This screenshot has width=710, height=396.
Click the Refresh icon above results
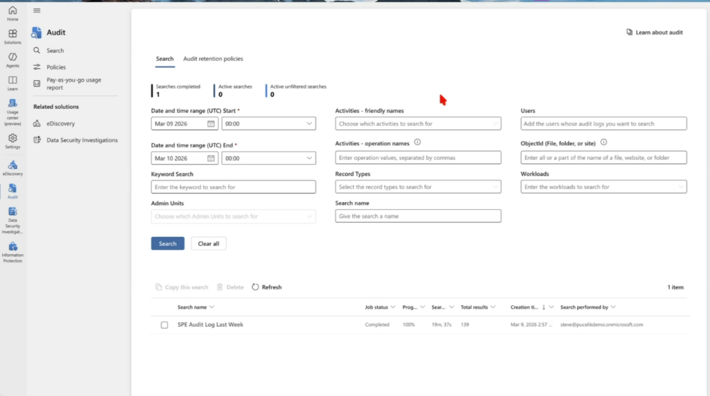pyautogui.click(x=255, y=287)
